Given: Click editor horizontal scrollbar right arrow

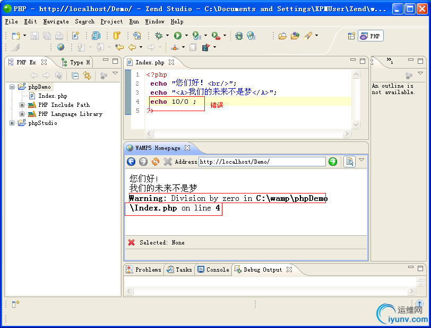Looking at the screenshot, I should (x=347, y=134).
